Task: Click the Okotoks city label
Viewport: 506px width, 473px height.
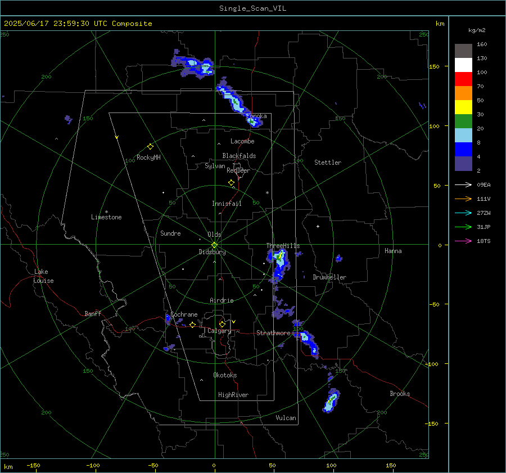Action: click(x=225, y=375)
